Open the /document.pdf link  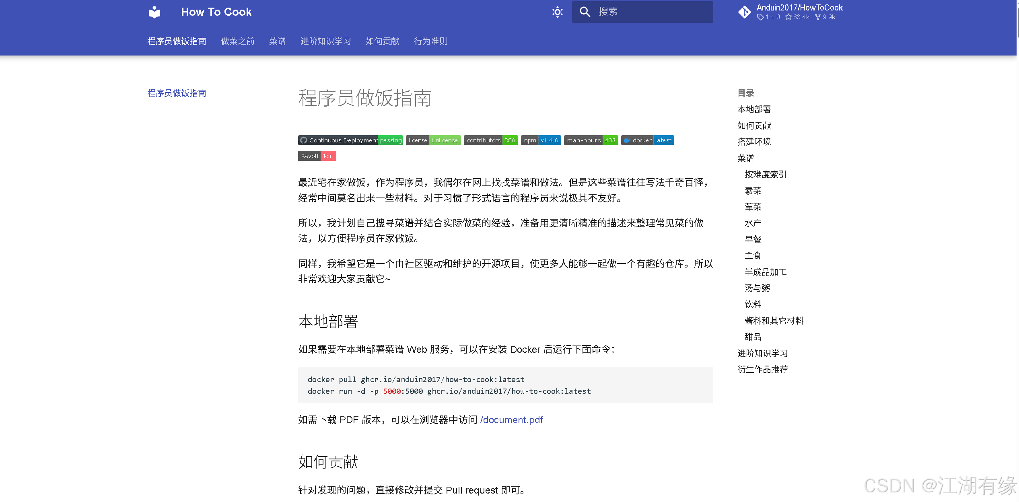511,420
